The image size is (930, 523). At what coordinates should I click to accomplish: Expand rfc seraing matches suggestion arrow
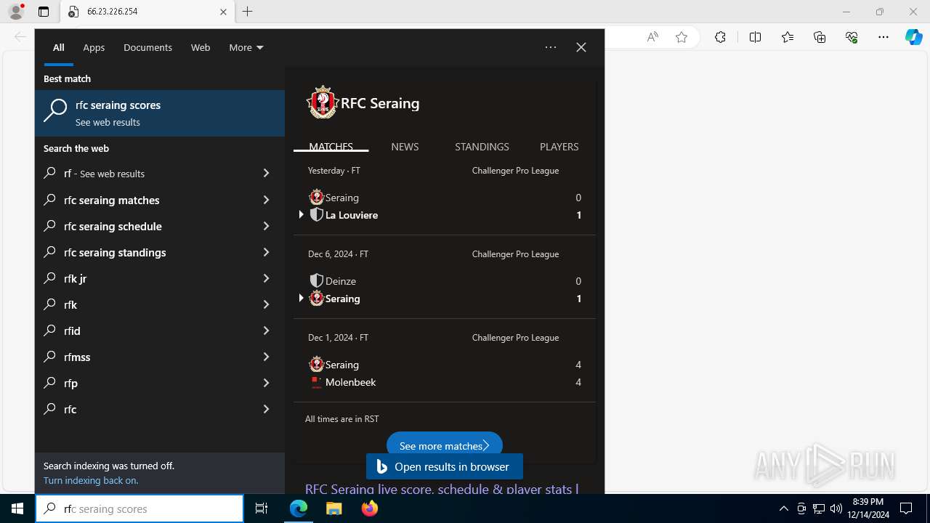tap(266, 199)
